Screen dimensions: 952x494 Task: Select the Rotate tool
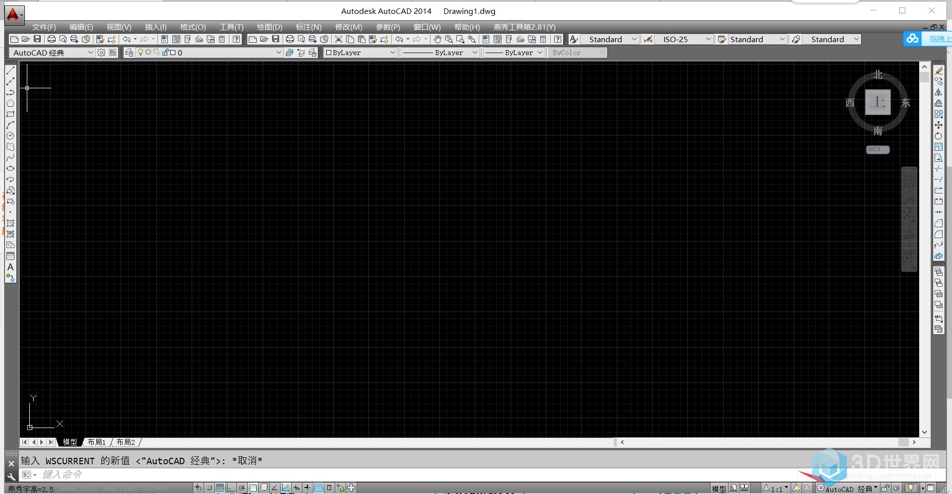pos(939,136)
